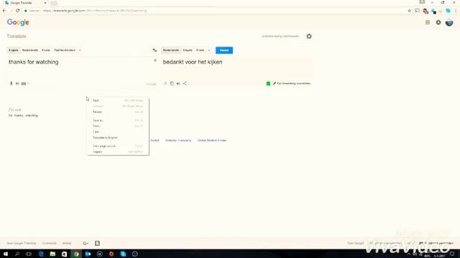The width and height of the screenshot is (460, 258).
Task: Select Frans as source language
Action: [x=46, y=50]
